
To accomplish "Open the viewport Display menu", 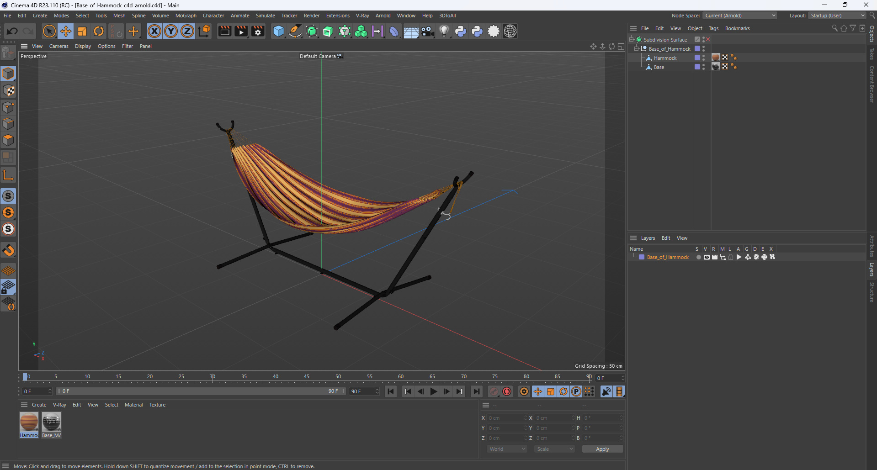I will [83, 46].
